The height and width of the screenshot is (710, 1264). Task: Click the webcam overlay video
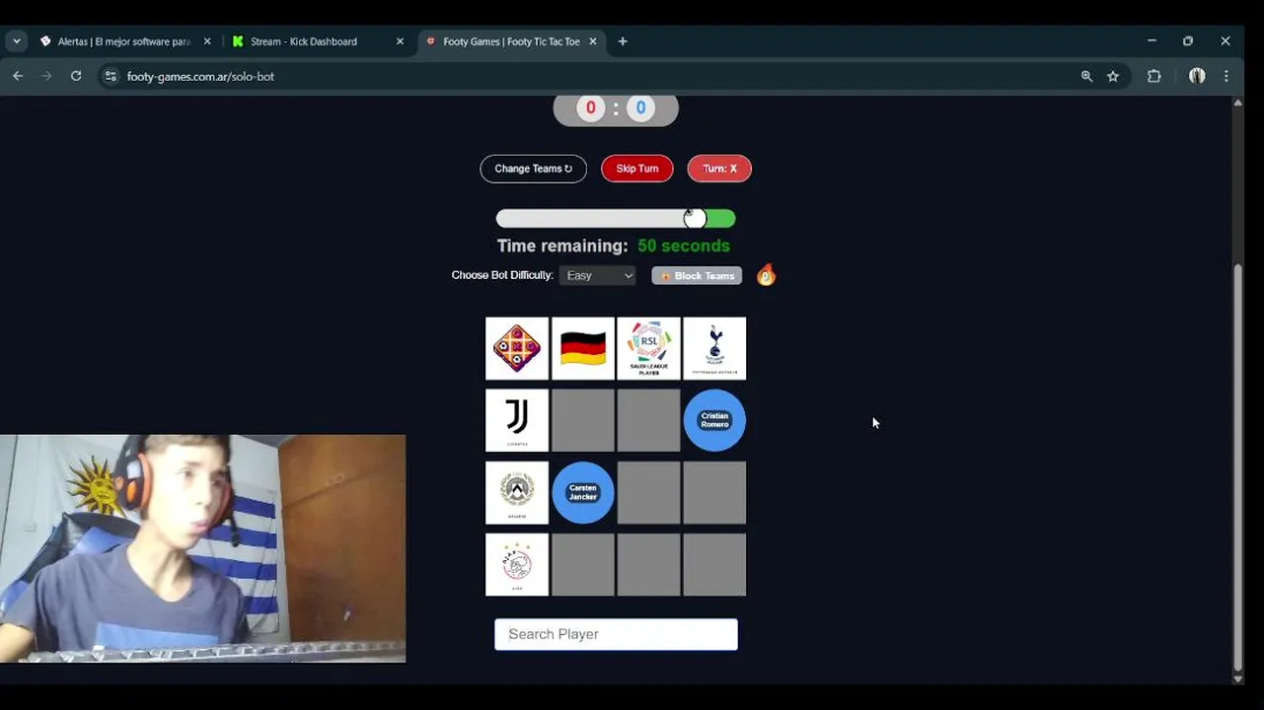pos(202,548)
